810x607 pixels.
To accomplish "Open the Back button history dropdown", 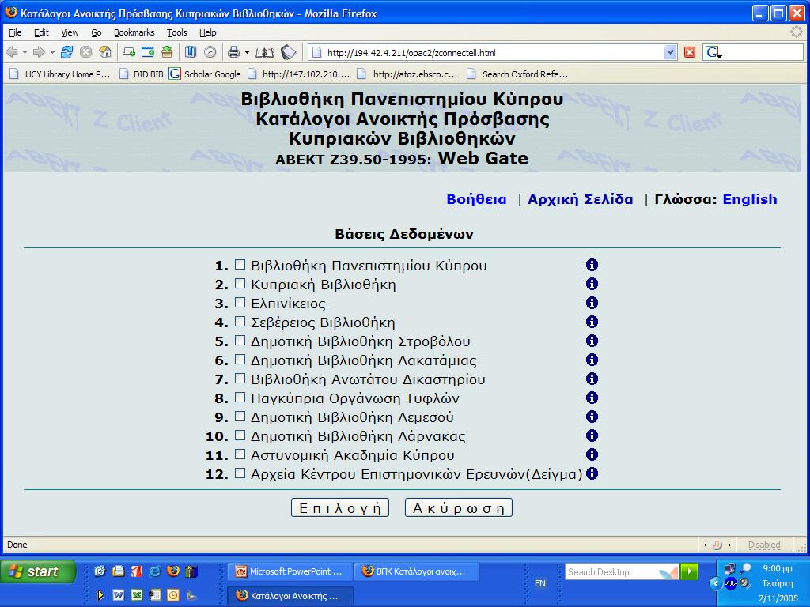I will [x=25, y=53].
